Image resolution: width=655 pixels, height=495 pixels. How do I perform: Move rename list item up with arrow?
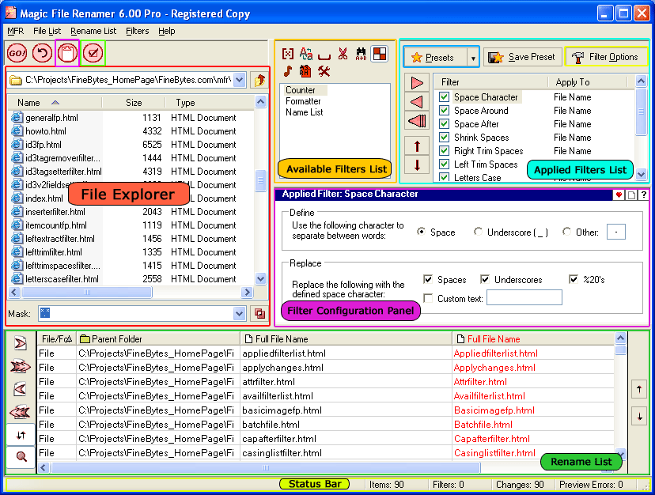pyautogui.click(x=639, y=389)
